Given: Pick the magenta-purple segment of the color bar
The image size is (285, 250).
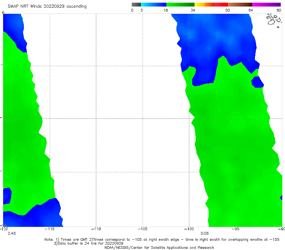Looking at the screenshot, I should [267, 5].
